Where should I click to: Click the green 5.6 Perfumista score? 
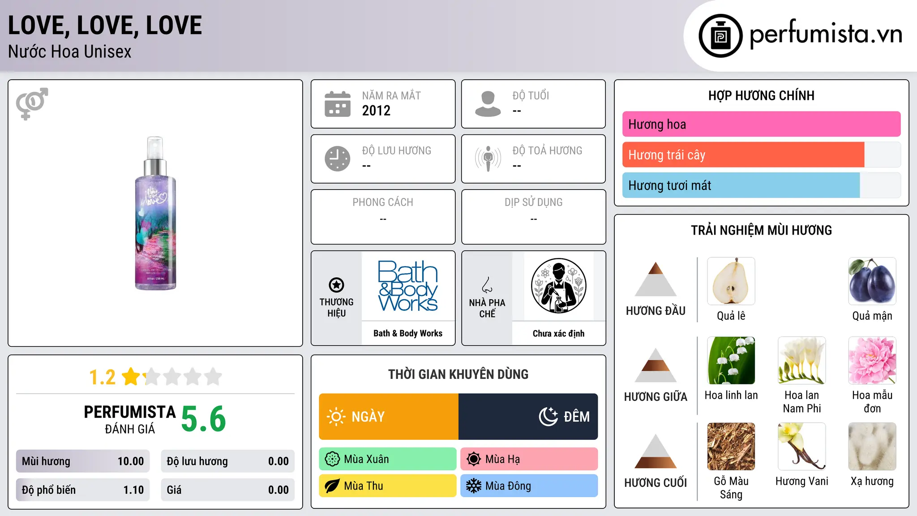[204, 419]
